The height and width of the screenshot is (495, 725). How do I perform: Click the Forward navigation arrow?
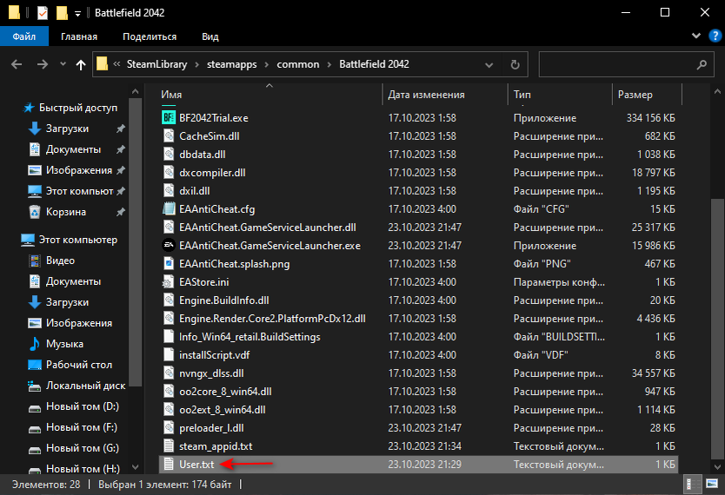point(42,64)
